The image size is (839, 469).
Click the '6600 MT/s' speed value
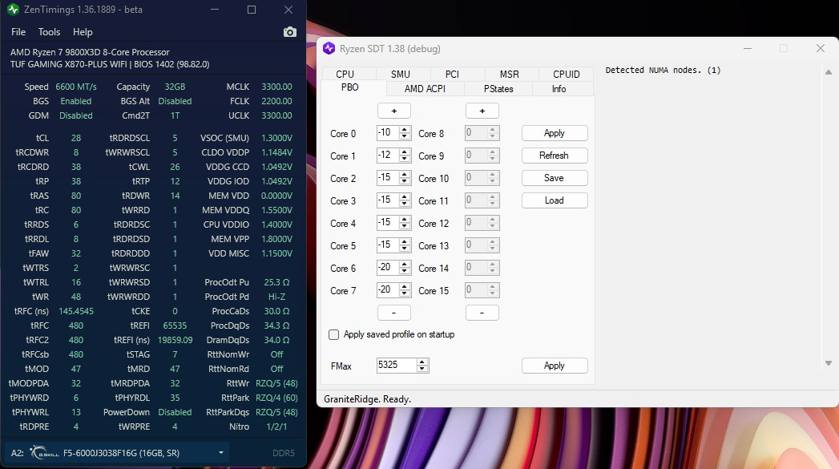click(76, 87)
